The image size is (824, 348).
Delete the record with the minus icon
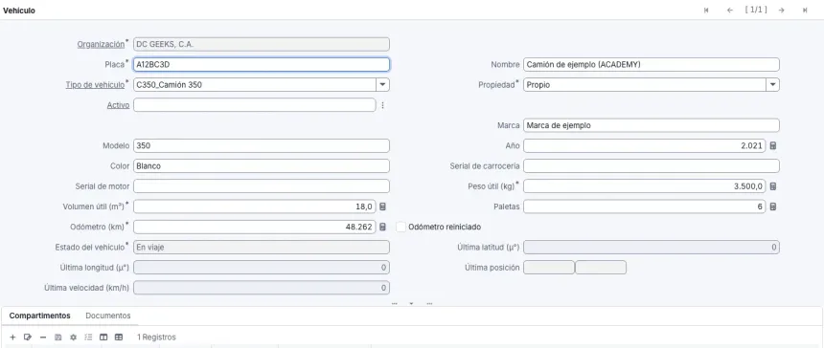point(43,337)
